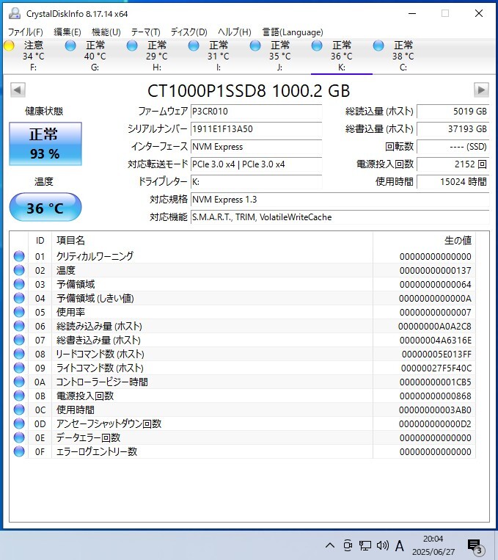Click the NVM Express interface field
This screenshot has width=498, height=560.
(x=256, y=147)
